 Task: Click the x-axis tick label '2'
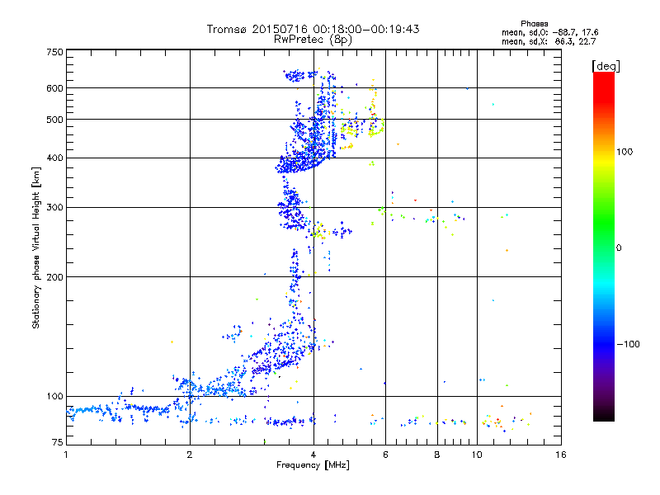[190, 455]
